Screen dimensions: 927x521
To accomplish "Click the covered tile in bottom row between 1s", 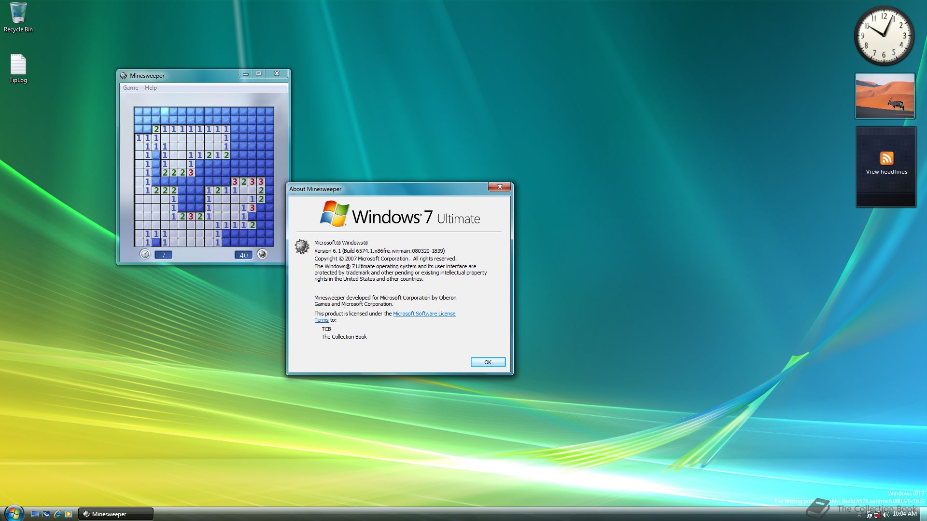I will coord(156,242).
